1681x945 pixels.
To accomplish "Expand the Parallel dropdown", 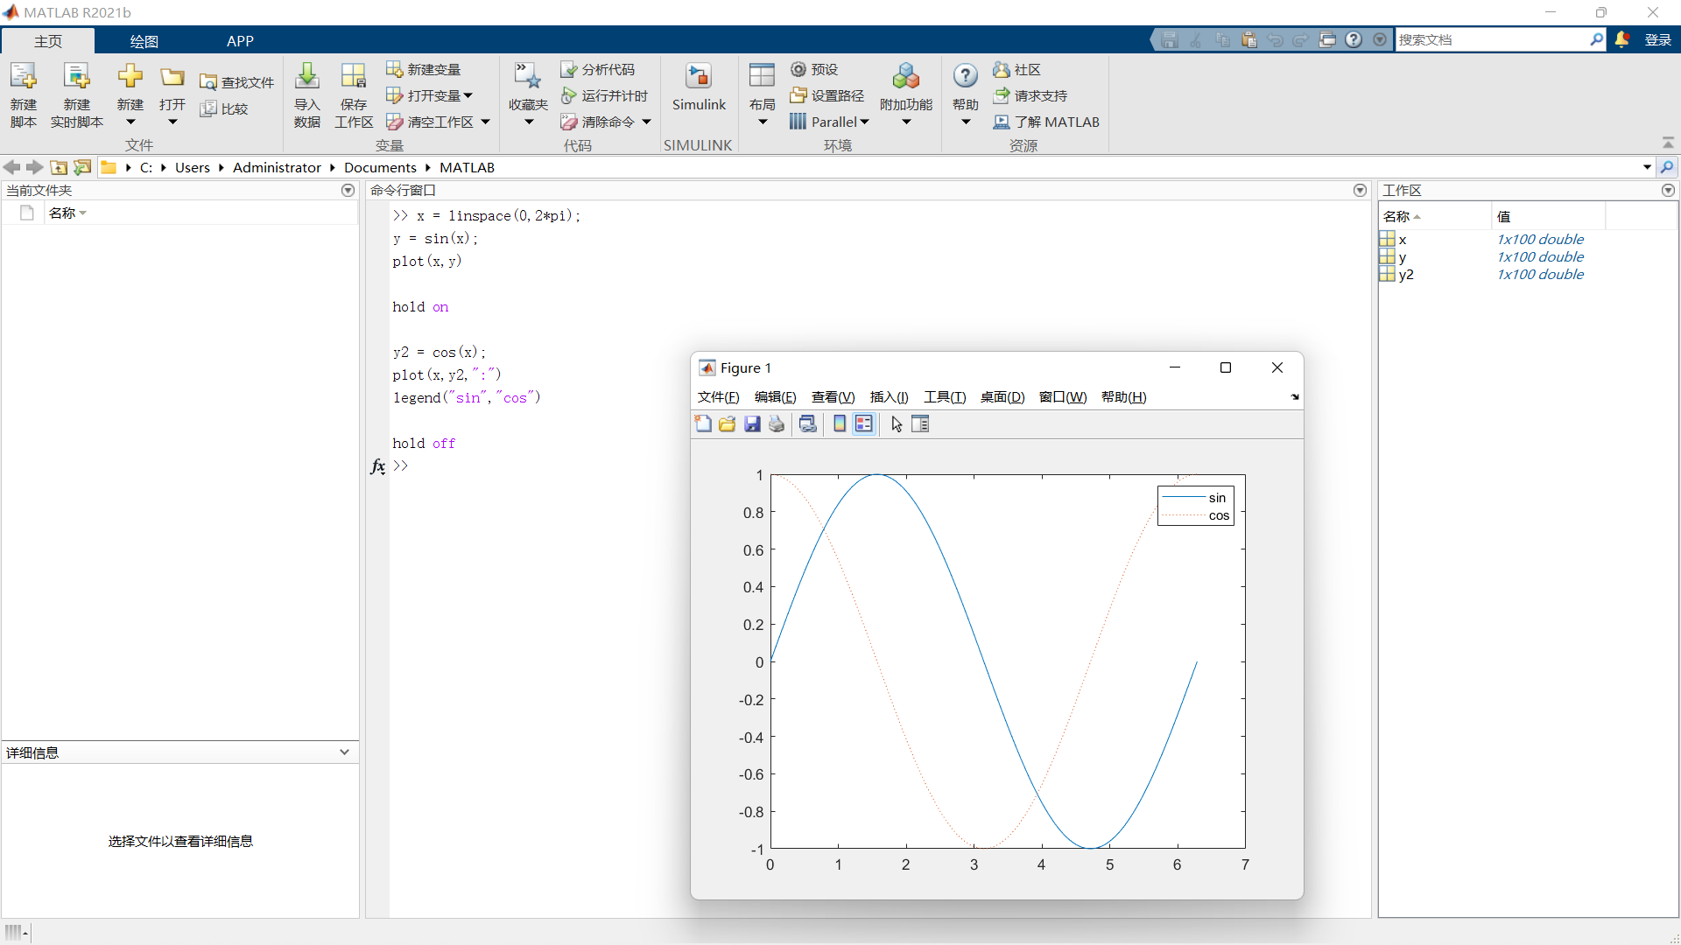I will [864, 122].
